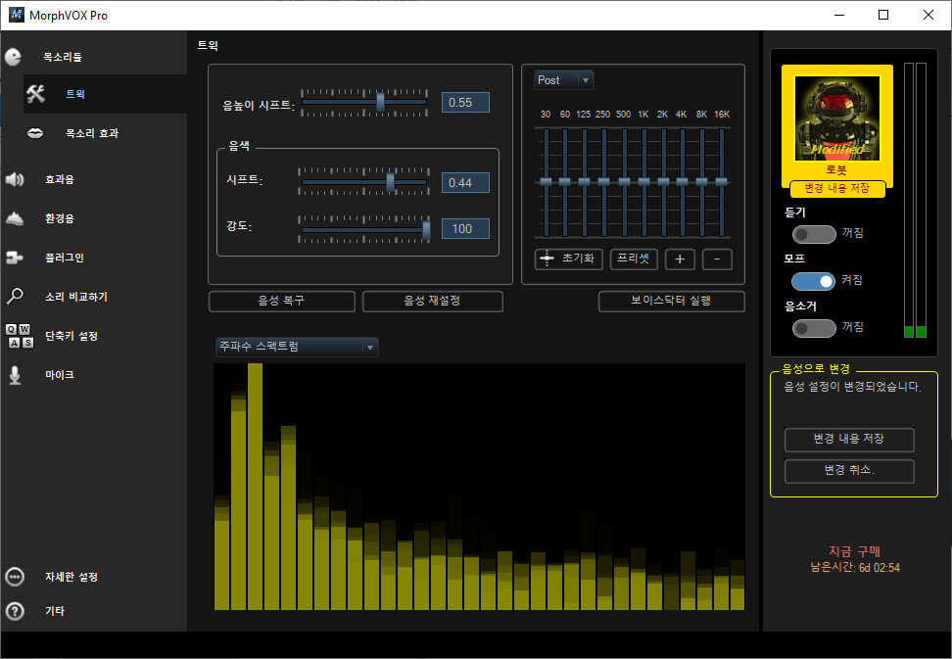Click the 강도 value field showing 100
Image resolution: width=952 pixels, height=659 pixels.
(x=464, y=229)
